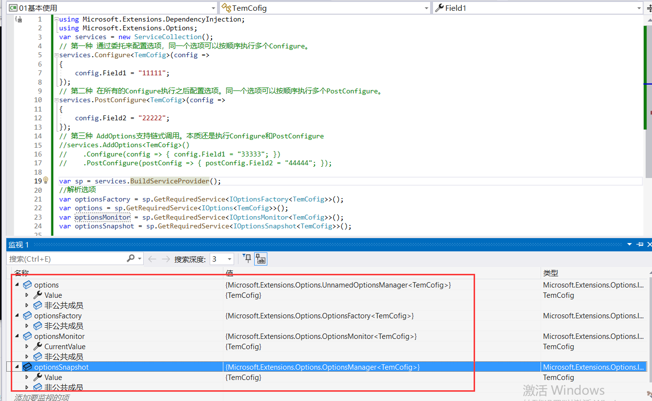Collapse the optionsSnapshot watch entry
Viewport: 652px width, 401px height.
pos(17,367)
